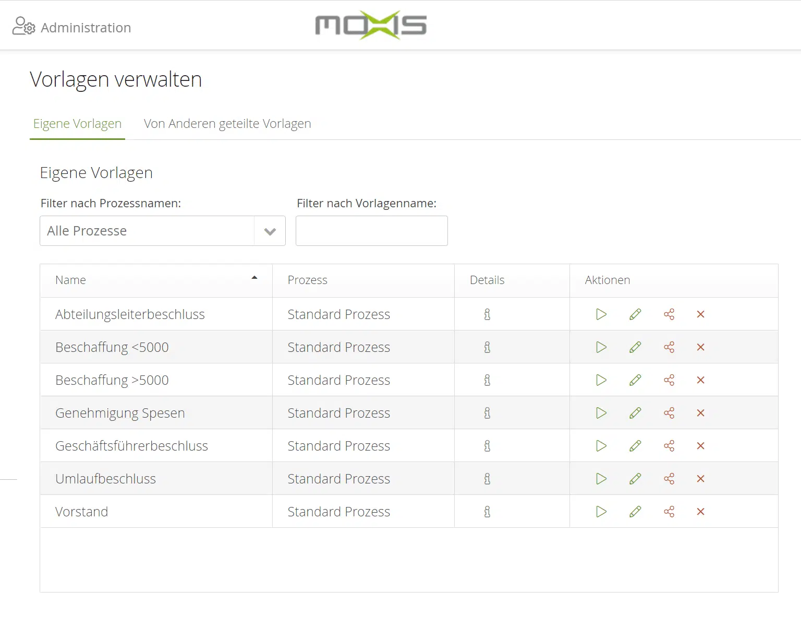Viewport: 801px width, 626px height.
Task: Show details for Geschäftsführerbeschluss
Action: coord(487,446)
